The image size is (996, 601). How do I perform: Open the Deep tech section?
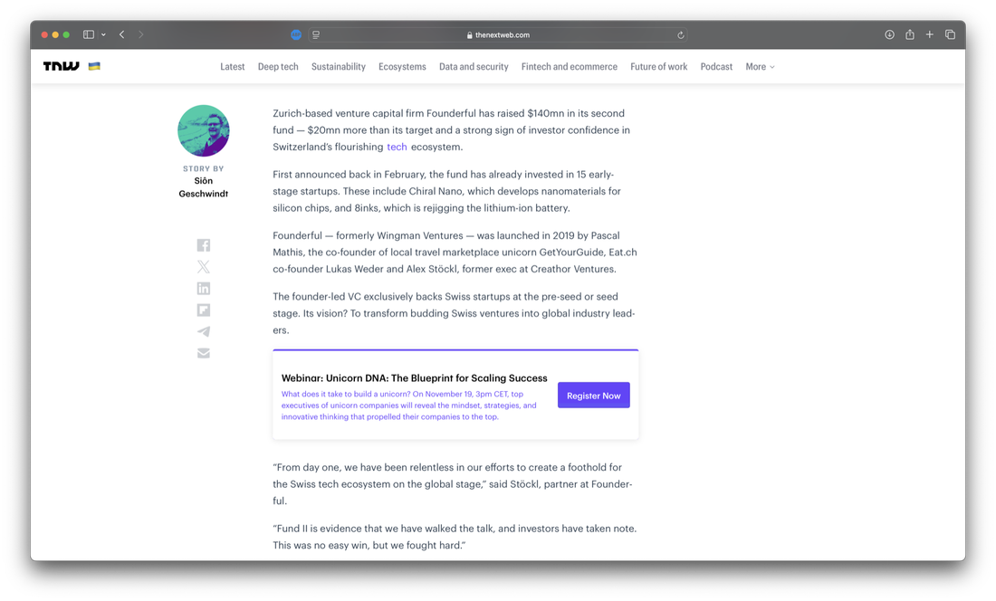278,67
